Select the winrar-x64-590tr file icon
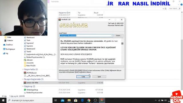 pyautogui.click(x=25, y=83)
